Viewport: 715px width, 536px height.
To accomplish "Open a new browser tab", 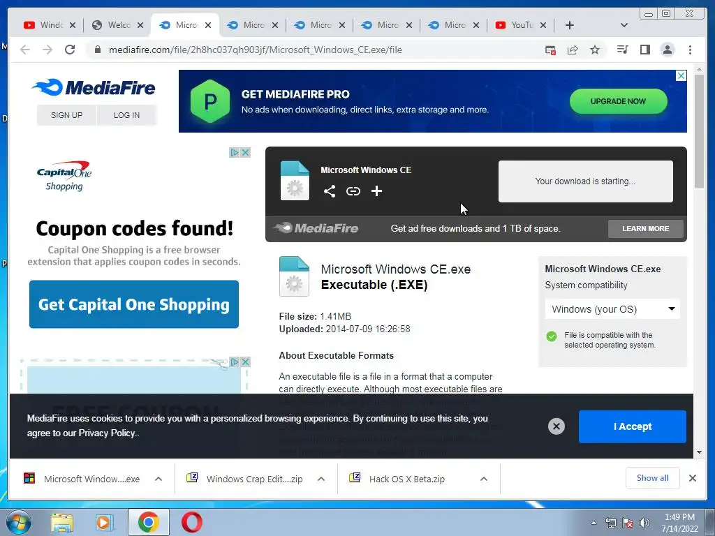I will click(570, 25).
